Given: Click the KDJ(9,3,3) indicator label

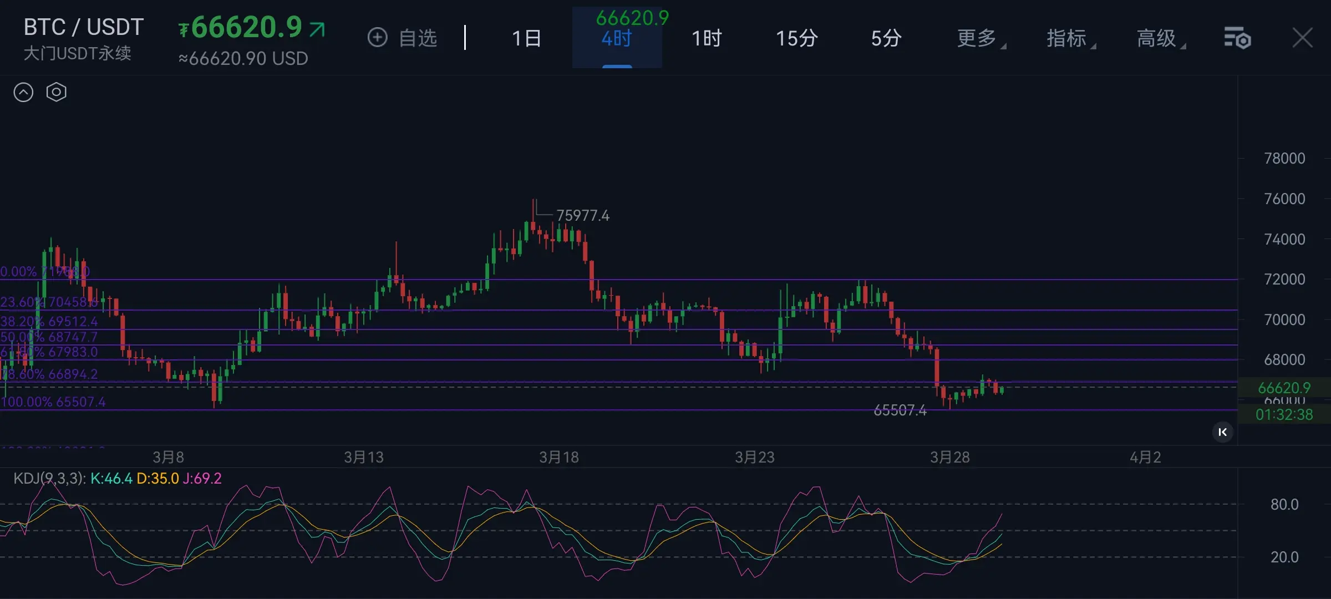Looking at the screenshot, I should 49,478.
